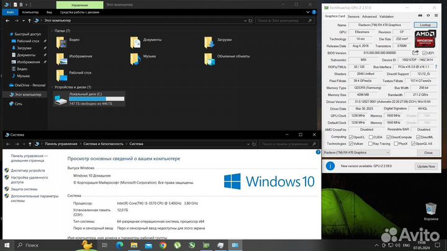Click GPU-Z screenshot camera icon
447x251 pixels.
pyautogui.click(x=420, y=16)
